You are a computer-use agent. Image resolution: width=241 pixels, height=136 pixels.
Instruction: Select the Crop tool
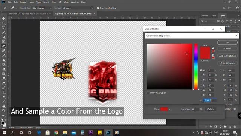[4, 37]
